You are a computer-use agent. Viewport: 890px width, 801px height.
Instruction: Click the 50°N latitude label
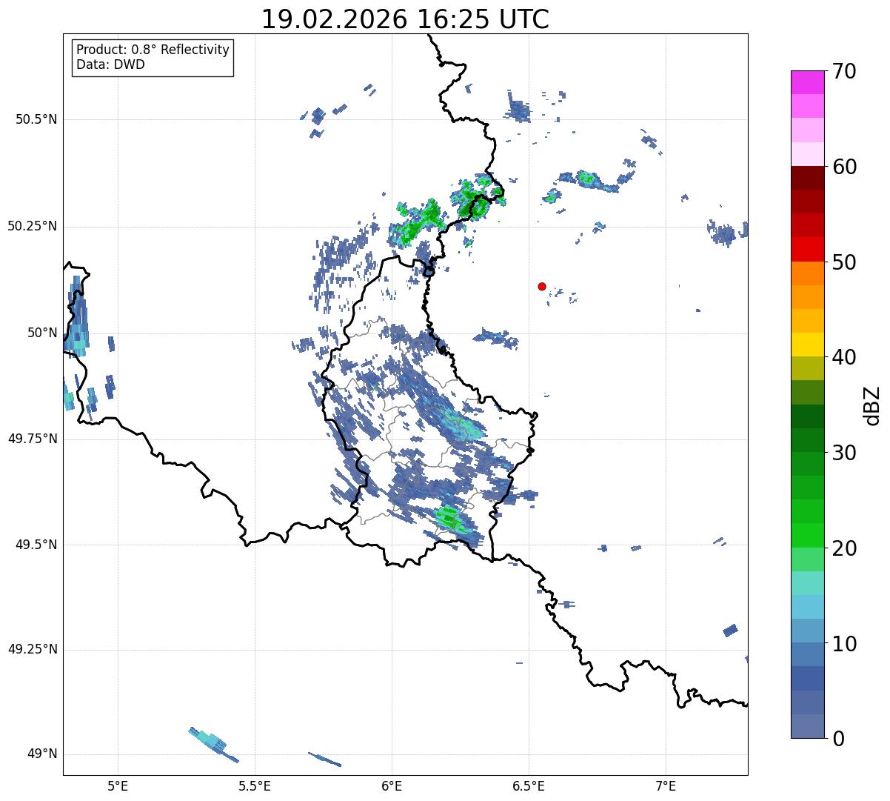click(x=42, y=333)
